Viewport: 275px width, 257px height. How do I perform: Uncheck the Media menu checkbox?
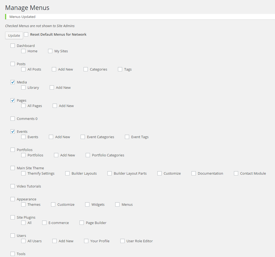(x=13, y=82)
